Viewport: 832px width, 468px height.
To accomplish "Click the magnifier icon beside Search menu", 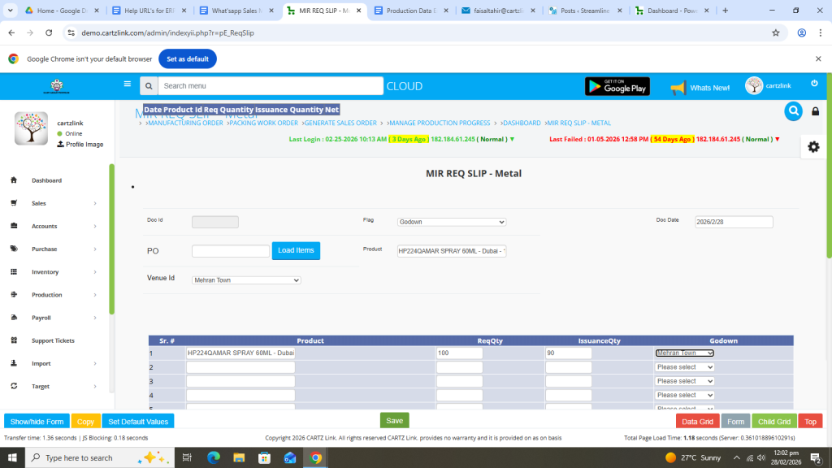I will coord(149,86).
